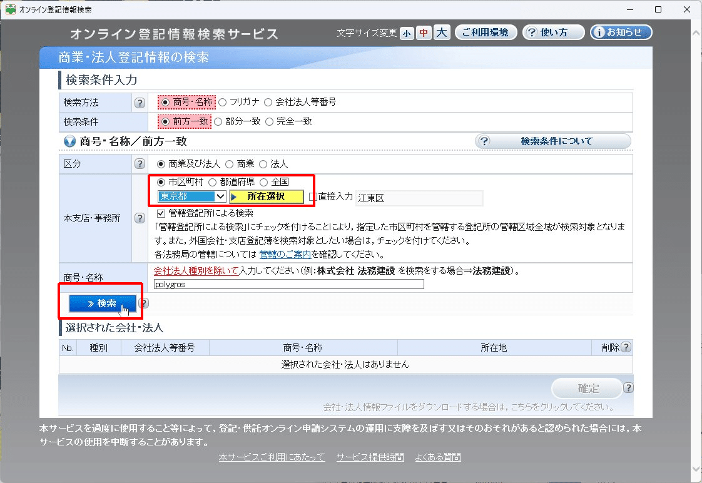Click the download 会社・法人情報ファイル text

coord(469,407)
